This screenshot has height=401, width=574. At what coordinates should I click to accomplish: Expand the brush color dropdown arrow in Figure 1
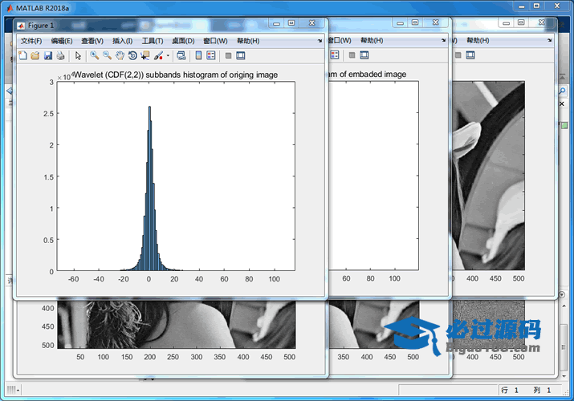click(168, 55)
